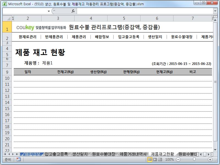Screen dimensions: 220x165
Task: Click the Excel application icon in title bar
Action: pos(5,4)
